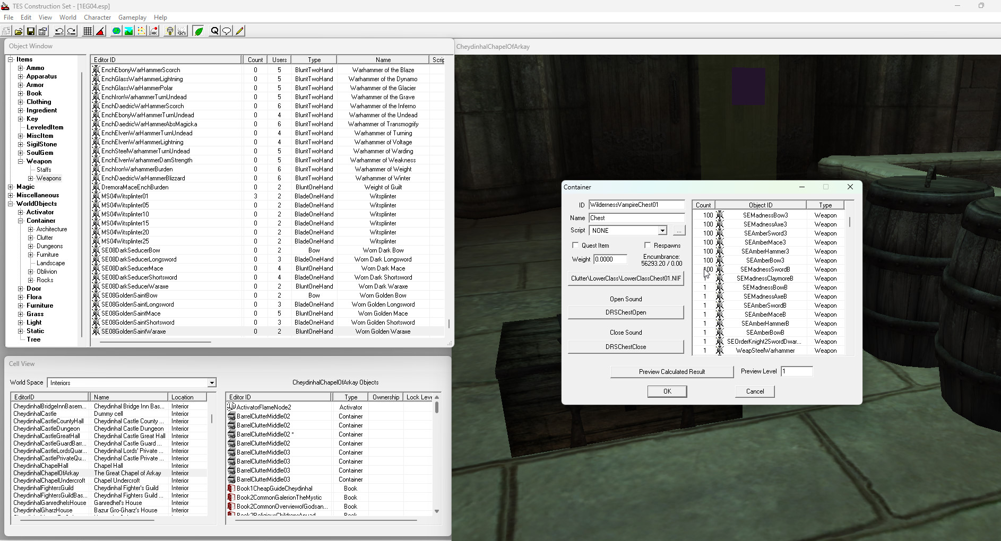This screenshot has width=1001, height=541.
Task: Toggle snap to grid
Action: coord(88,31)
